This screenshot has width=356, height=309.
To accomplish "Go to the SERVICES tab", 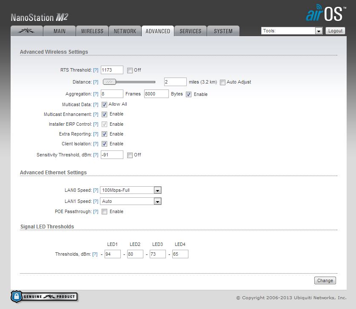I will (x=191, y=31).
